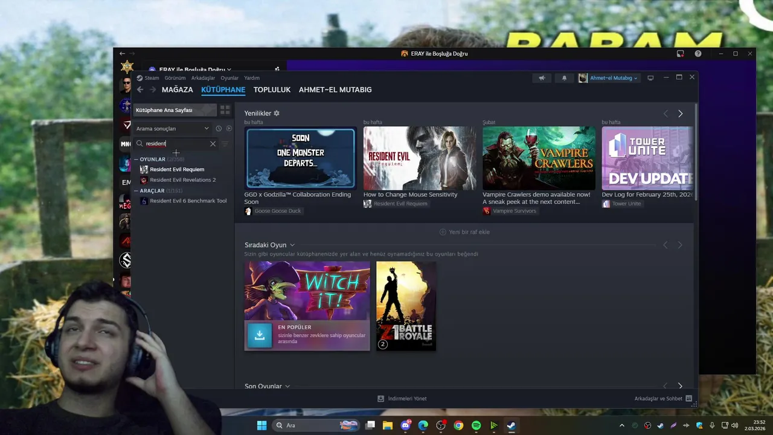Go to the MAĞAZA tab
773x435 pixels.
tap(178, 89)
